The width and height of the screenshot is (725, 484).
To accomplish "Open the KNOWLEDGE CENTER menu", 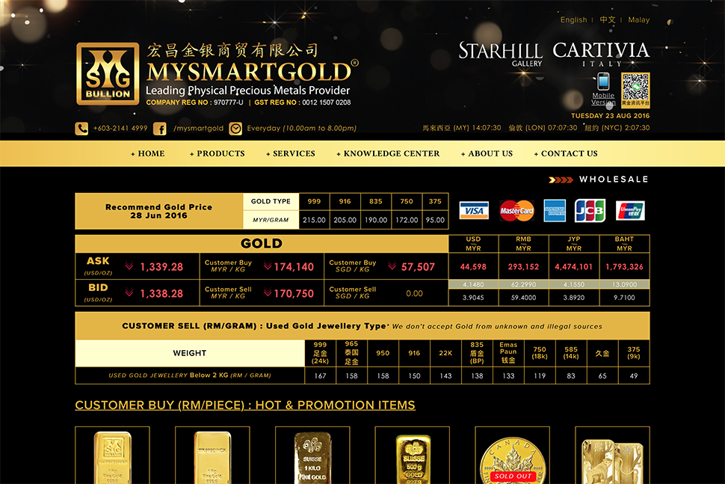I will point(389,153).
